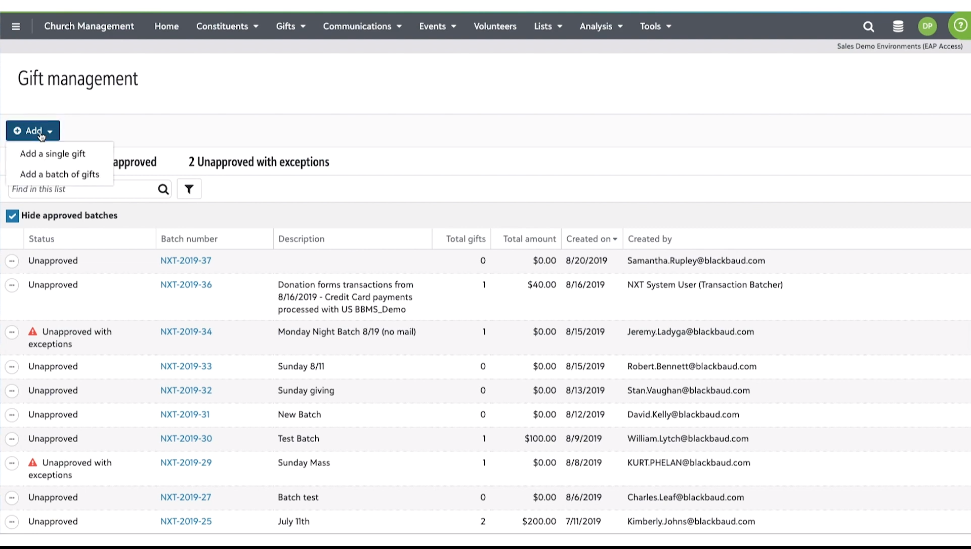Open the database stack icon
Image resolution: width=971 pixels, height=549 pixels.
898,27
